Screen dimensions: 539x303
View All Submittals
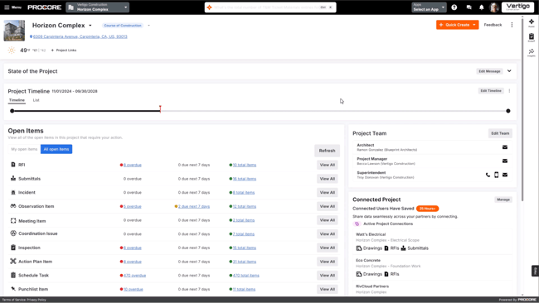coord(328,179)
